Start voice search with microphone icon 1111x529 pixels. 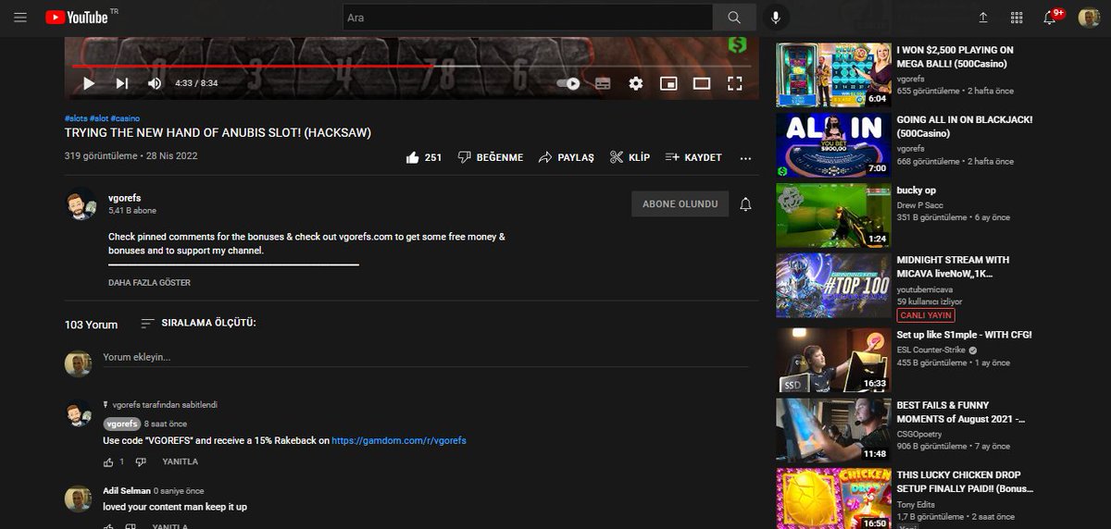click(x=775, y=18)
